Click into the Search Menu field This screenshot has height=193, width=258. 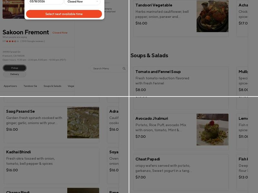pyautogui.click(x=106, y=69)
